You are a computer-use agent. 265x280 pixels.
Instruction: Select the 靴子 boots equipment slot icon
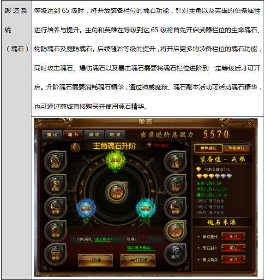[175, 254]
